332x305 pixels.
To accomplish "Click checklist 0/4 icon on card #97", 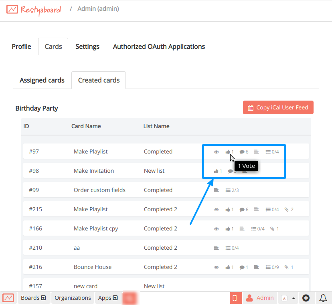I will 272,152.
